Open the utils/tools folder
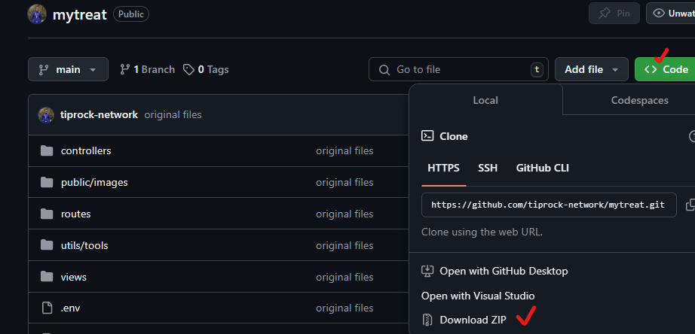This screenshot has width=695, height=334. (84, 245)
